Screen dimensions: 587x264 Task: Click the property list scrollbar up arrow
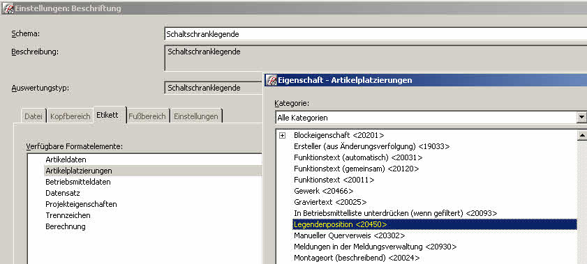pos(582,135)
